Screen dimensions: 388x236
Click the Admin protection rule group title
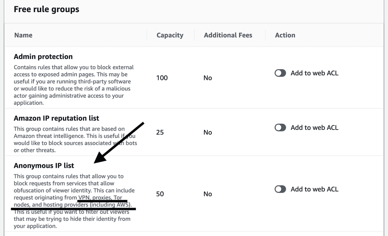[43, 56]
